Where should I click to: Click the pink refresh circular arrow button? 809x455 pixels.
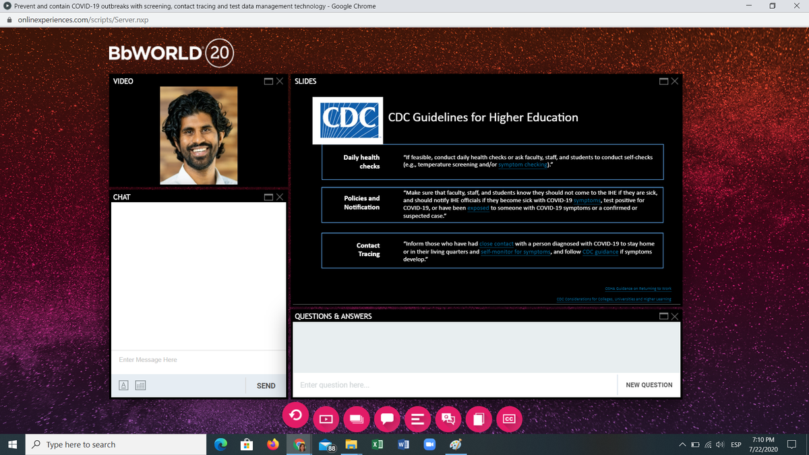point(295,416)
